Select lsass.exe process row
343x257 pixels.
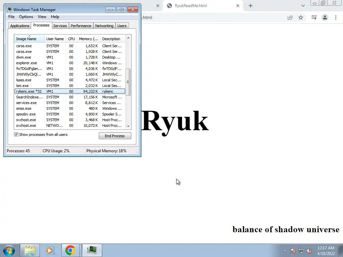pyautogui.click(x=70, y=80)
